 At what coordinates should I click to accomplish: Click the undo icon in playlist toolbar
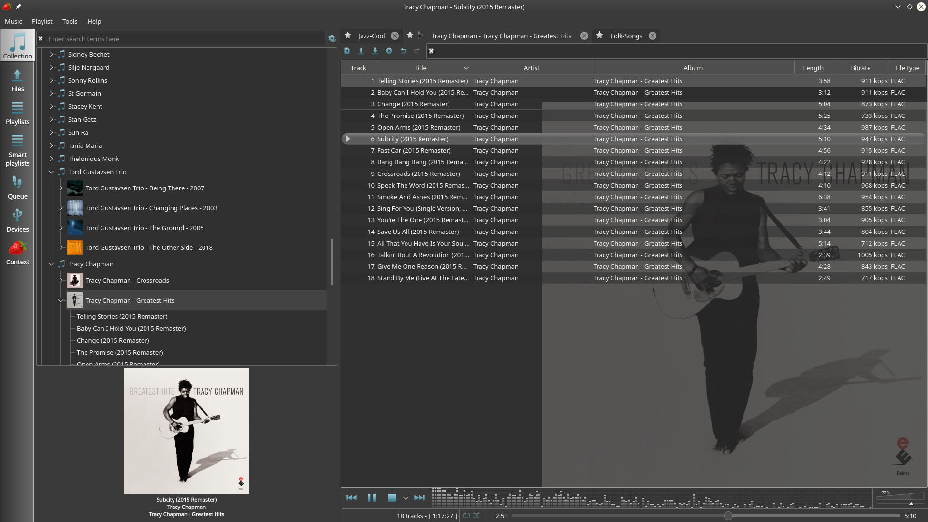click(403, 51)
